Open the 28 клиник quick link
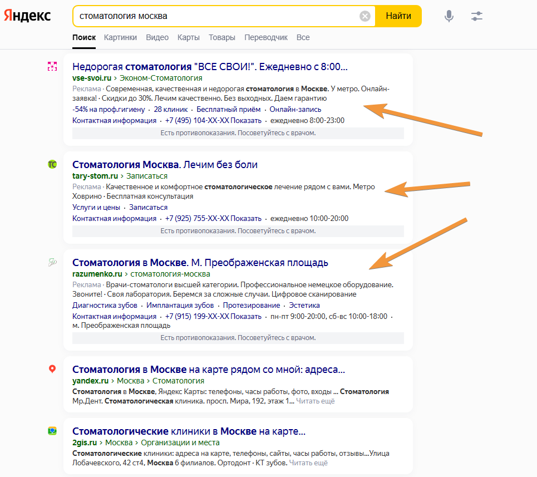537x477 pixels. click(x=170, y=110)
